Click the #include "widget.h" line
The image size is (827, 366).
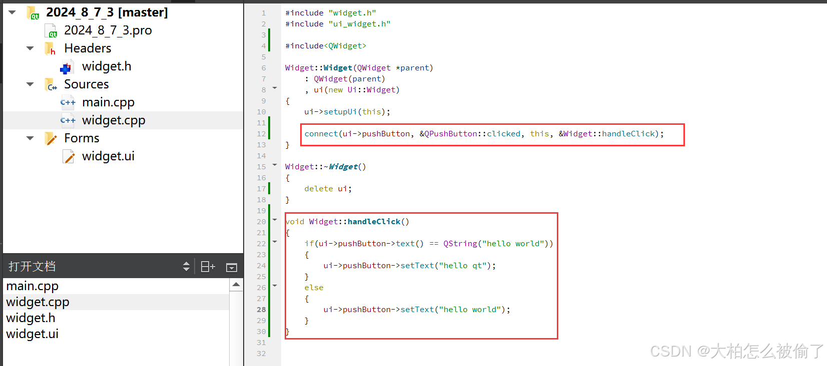(x=331, y=13)
